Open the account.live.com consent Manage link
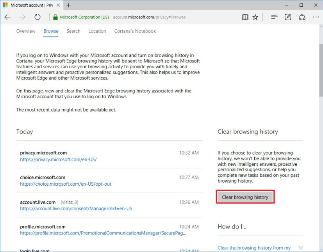 (x=76, y=209)
